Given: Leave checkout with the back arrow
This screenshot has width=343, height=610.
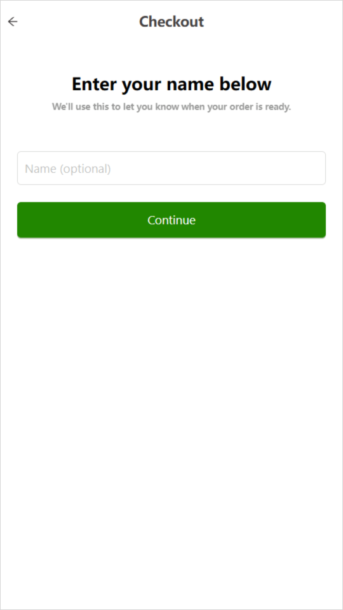Looking at the screenshot, I should (13, 22).
